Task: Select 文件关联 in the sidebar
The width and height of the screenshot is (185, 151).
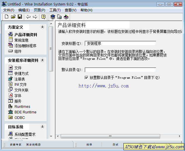Action: pos(21,90)
